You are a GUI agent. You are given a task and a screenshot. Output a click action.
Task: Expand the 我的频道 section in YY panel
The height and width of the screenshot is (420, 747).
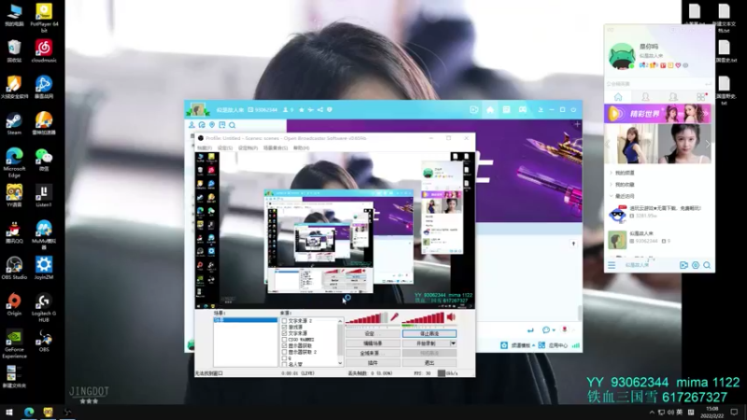(612, 173)
